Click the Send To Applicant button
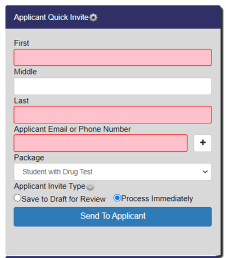Viewport: 226px width, 258px height. pyautogui.click(x=113, y=217)
